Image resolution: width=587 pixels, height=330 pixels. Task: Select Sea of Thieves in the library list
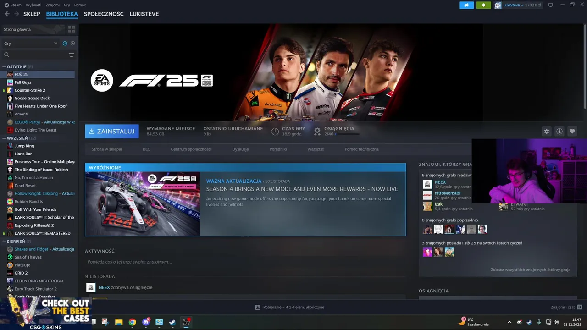pyautogui.click(x=28, y=257)
